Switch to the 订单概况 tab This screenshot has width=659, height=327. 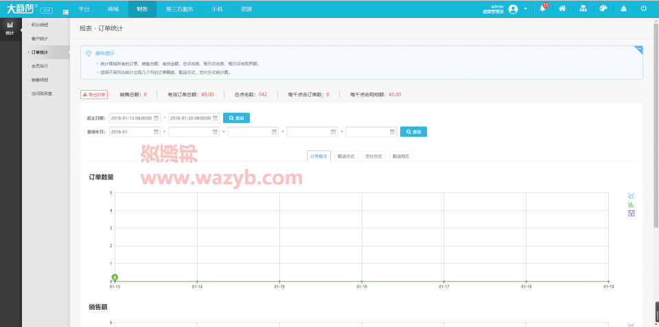pyautogui.click(x=319, y=156)
